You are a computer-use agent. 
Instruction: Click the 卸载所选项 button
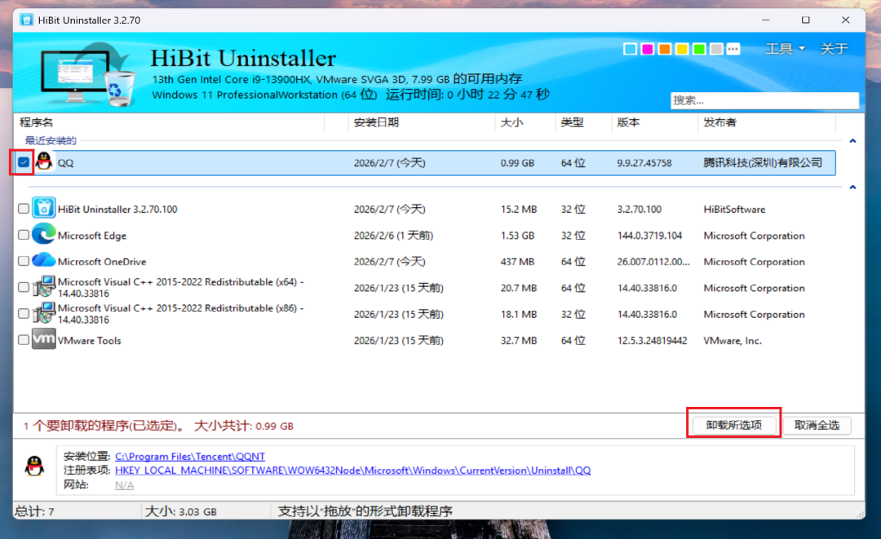point(734,425)
